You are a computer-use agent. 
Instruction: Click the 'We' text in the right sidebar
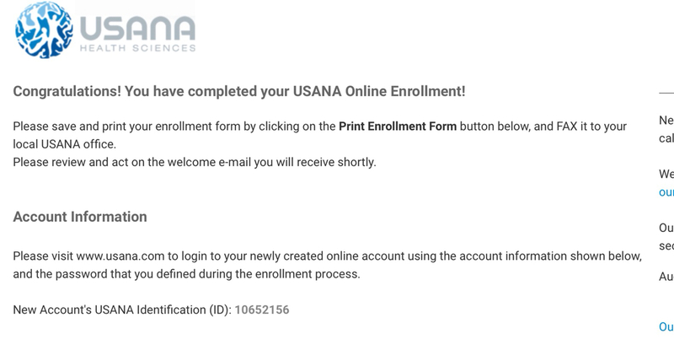pos(666,175)
